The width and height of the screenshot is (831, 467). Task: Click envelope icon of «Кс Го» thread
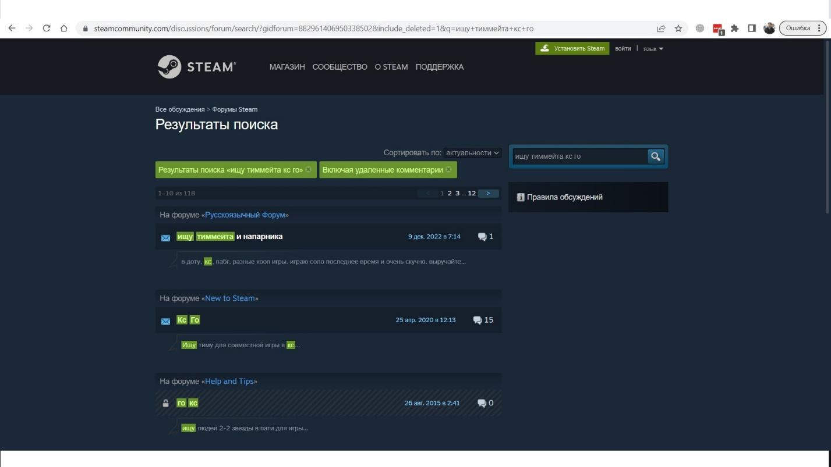click(166, 321)
